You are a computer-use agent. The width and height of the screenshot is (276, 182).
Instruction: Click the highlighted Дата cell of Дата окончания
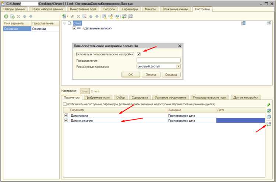click(x=240, y=120)
